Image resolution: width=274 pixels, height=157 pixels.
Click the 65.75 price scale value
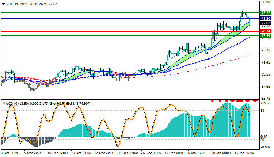(x=266, y=98)
